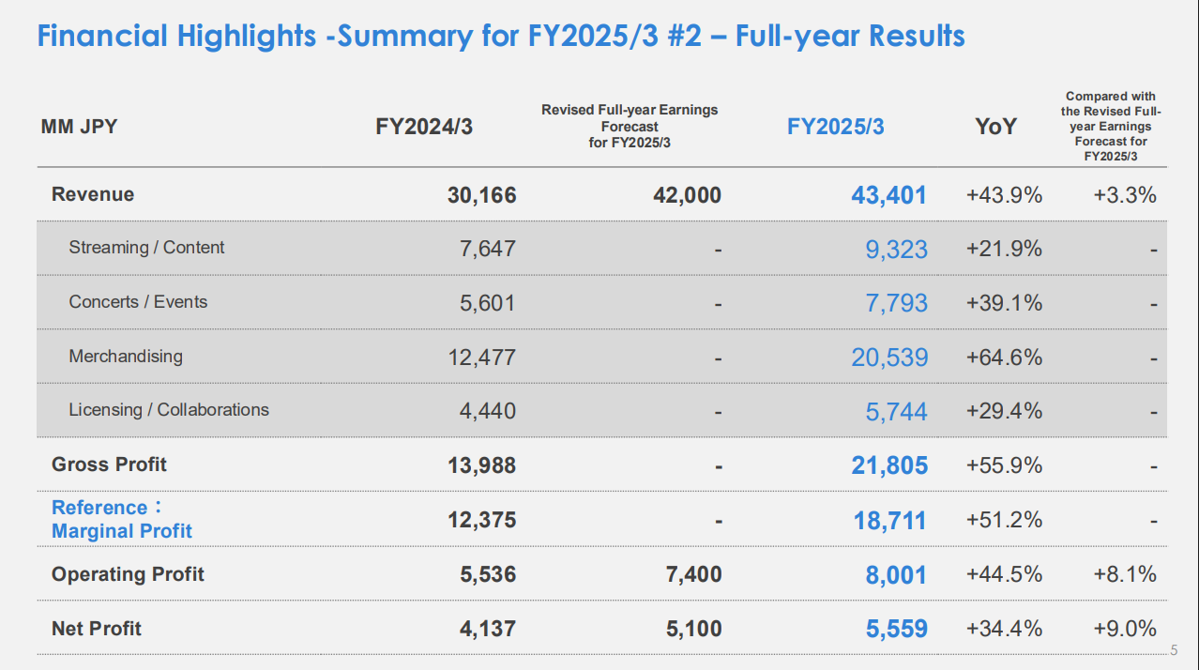Select the Net Profit forecast comparison +9.0%

point(1125,629)
